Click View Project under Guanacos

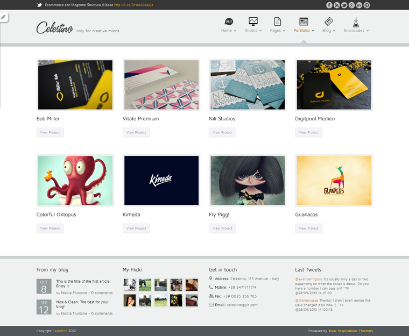pyautogui.click(x=308, y=228)
